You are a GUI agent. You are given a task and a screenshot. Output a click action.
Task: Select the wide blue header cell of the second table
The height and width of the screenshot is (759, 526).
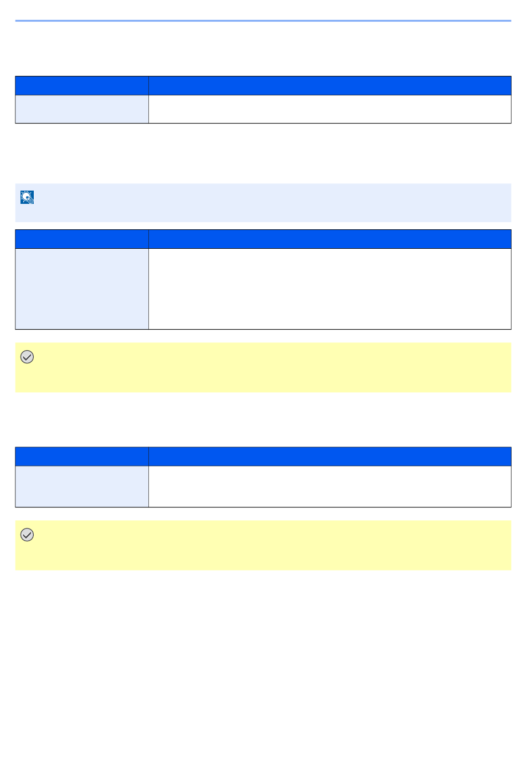pyautogui.click(x=330, y=239)
